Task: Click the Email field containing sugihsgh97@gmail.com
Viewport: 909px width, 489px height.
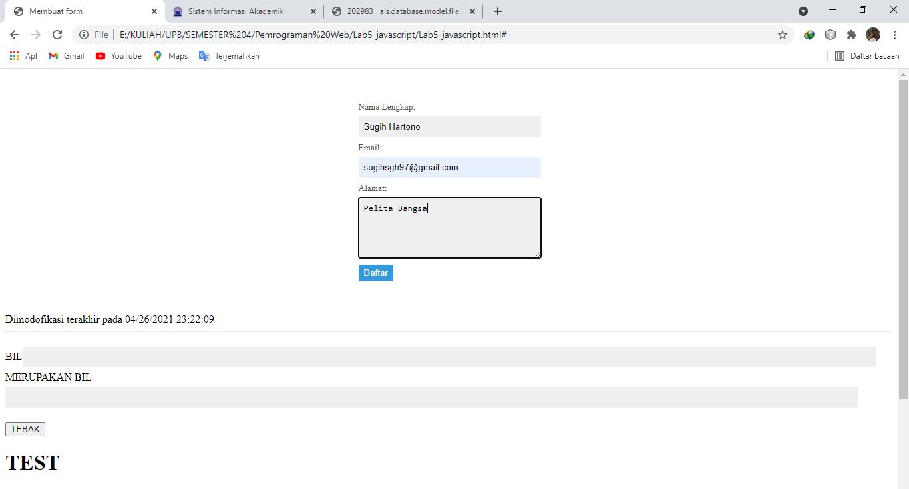Action: 449,167
